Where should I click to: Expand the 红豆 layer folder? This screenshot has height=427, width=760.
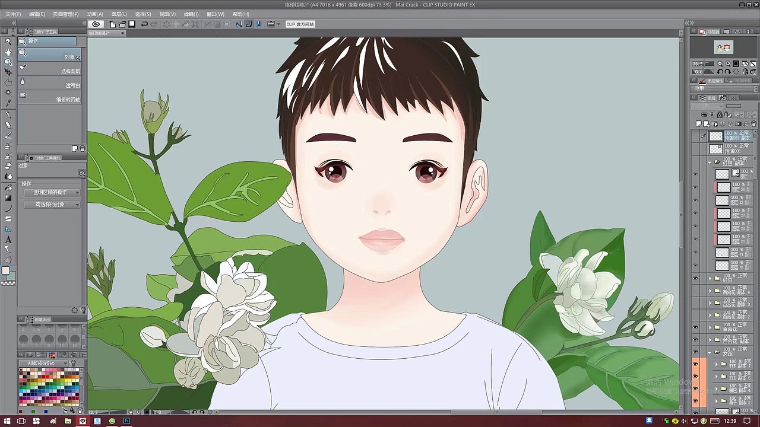pos(711,278)
